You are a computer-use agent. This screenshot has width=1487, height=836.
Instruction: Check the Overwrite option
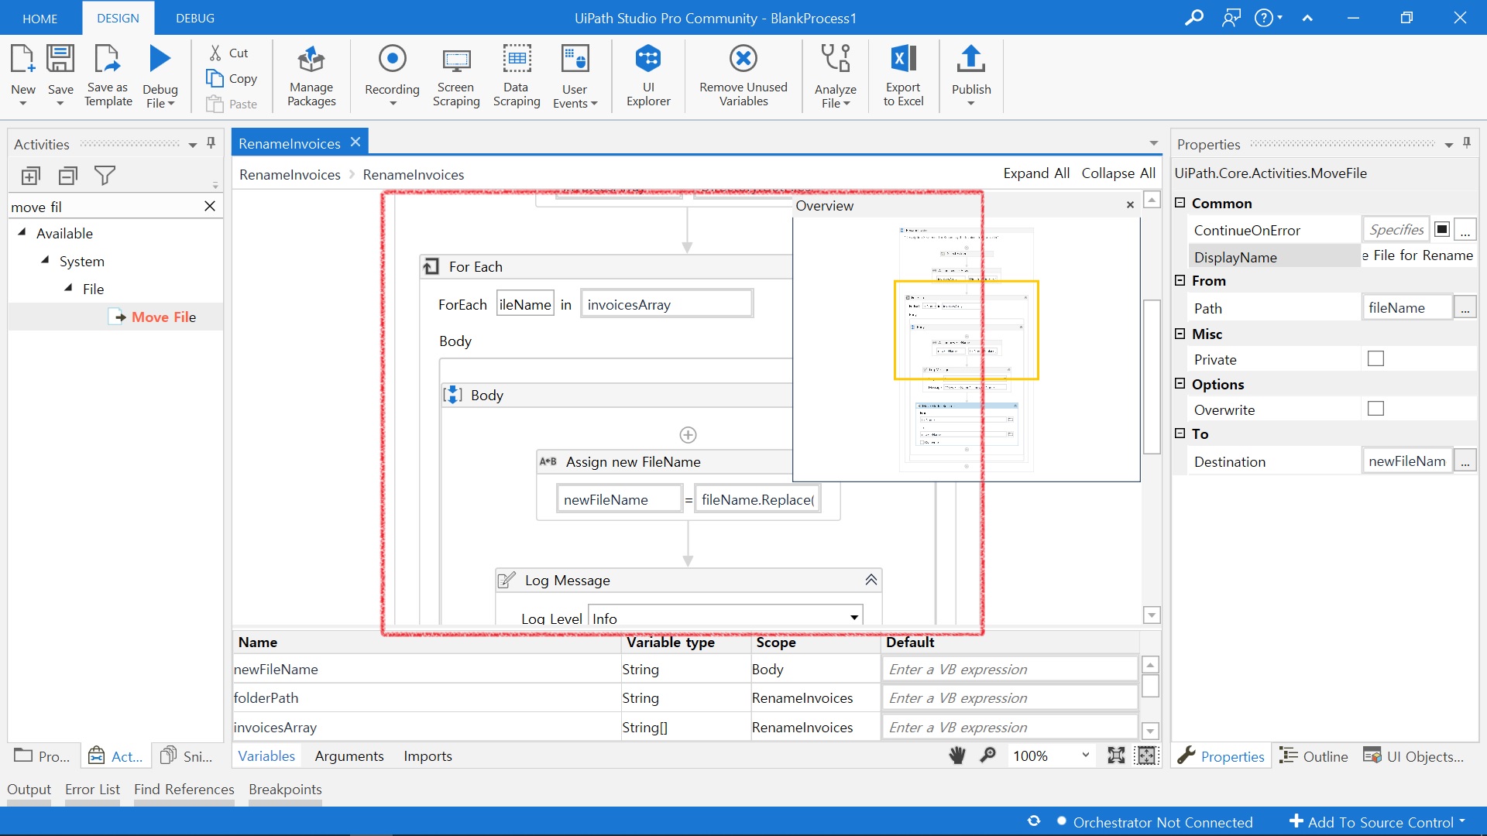(1375, 409)
